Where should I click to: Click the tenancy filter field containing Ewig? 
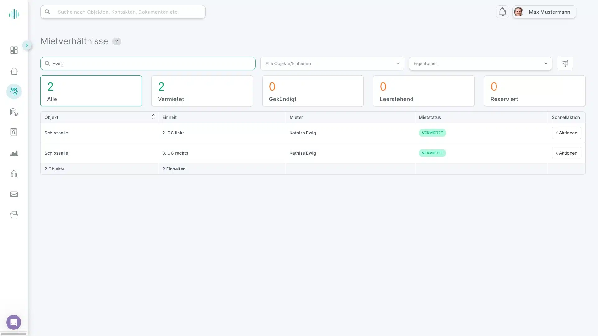click(x=148, y=63)
